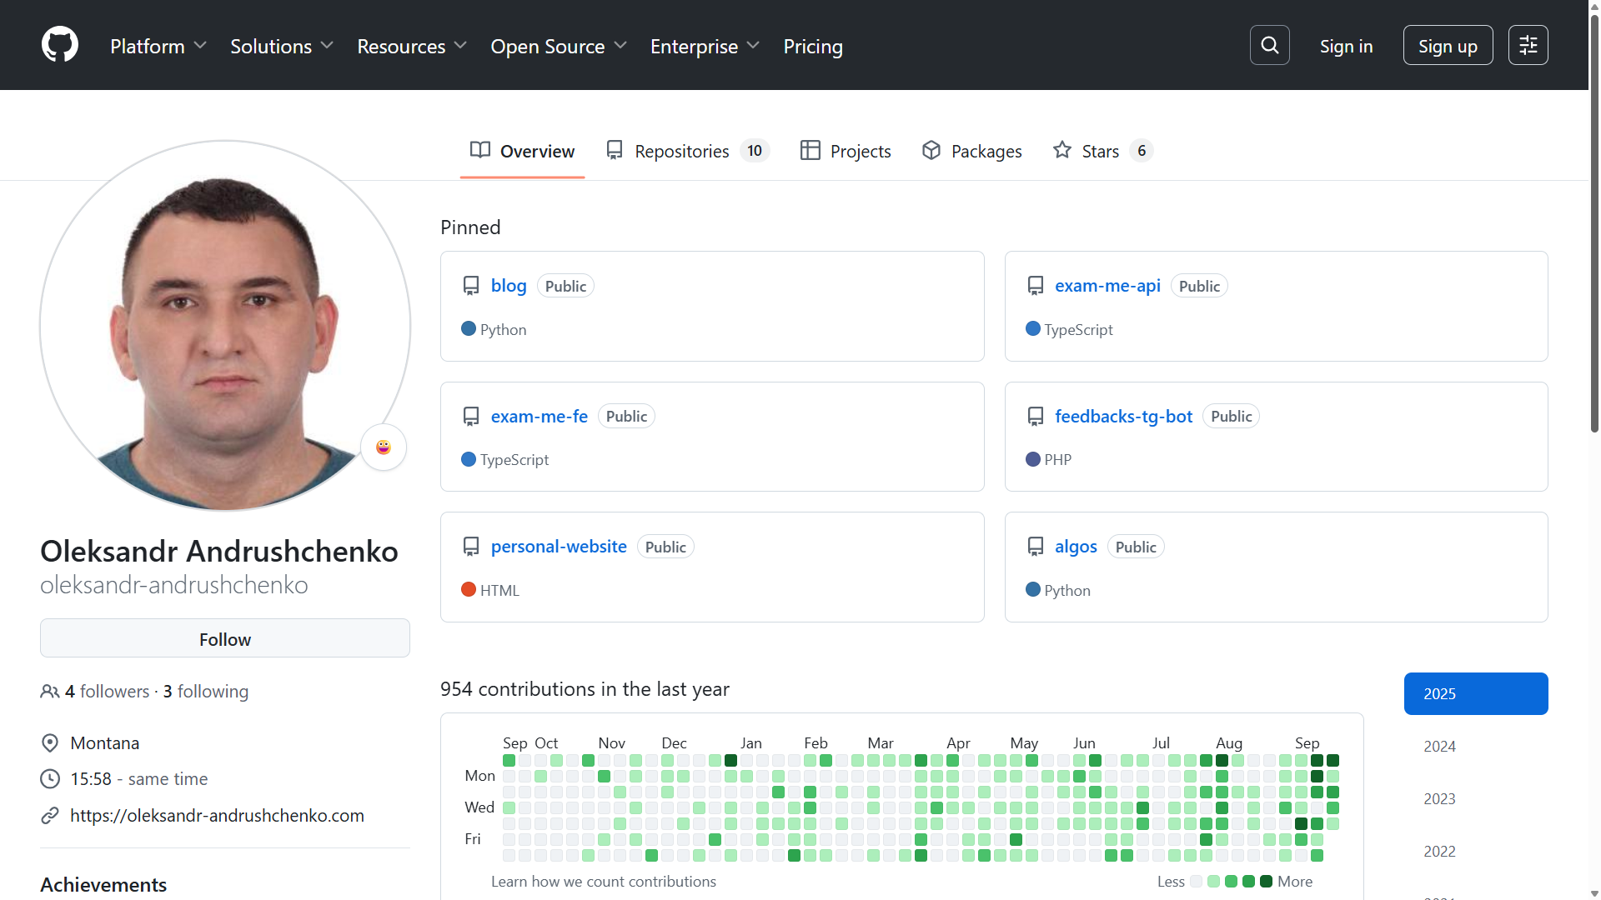Screen dimensions: 1601x900
Task: Open the feedbacks-tg-bot repository
Action: pyautogui.click(x=1123, y=416)
